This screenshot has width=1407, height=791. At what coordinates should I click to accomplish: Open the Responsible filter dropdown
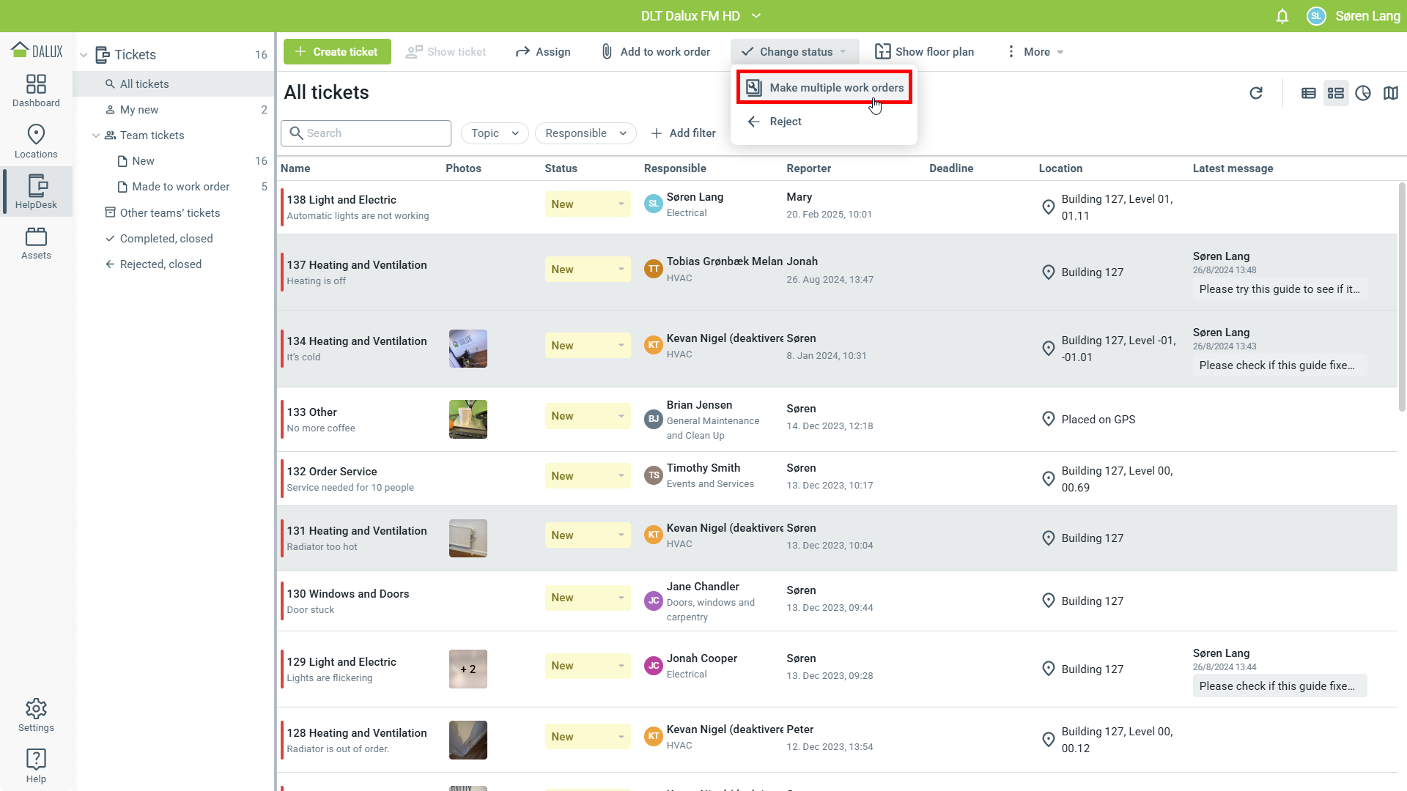(585, 133)
